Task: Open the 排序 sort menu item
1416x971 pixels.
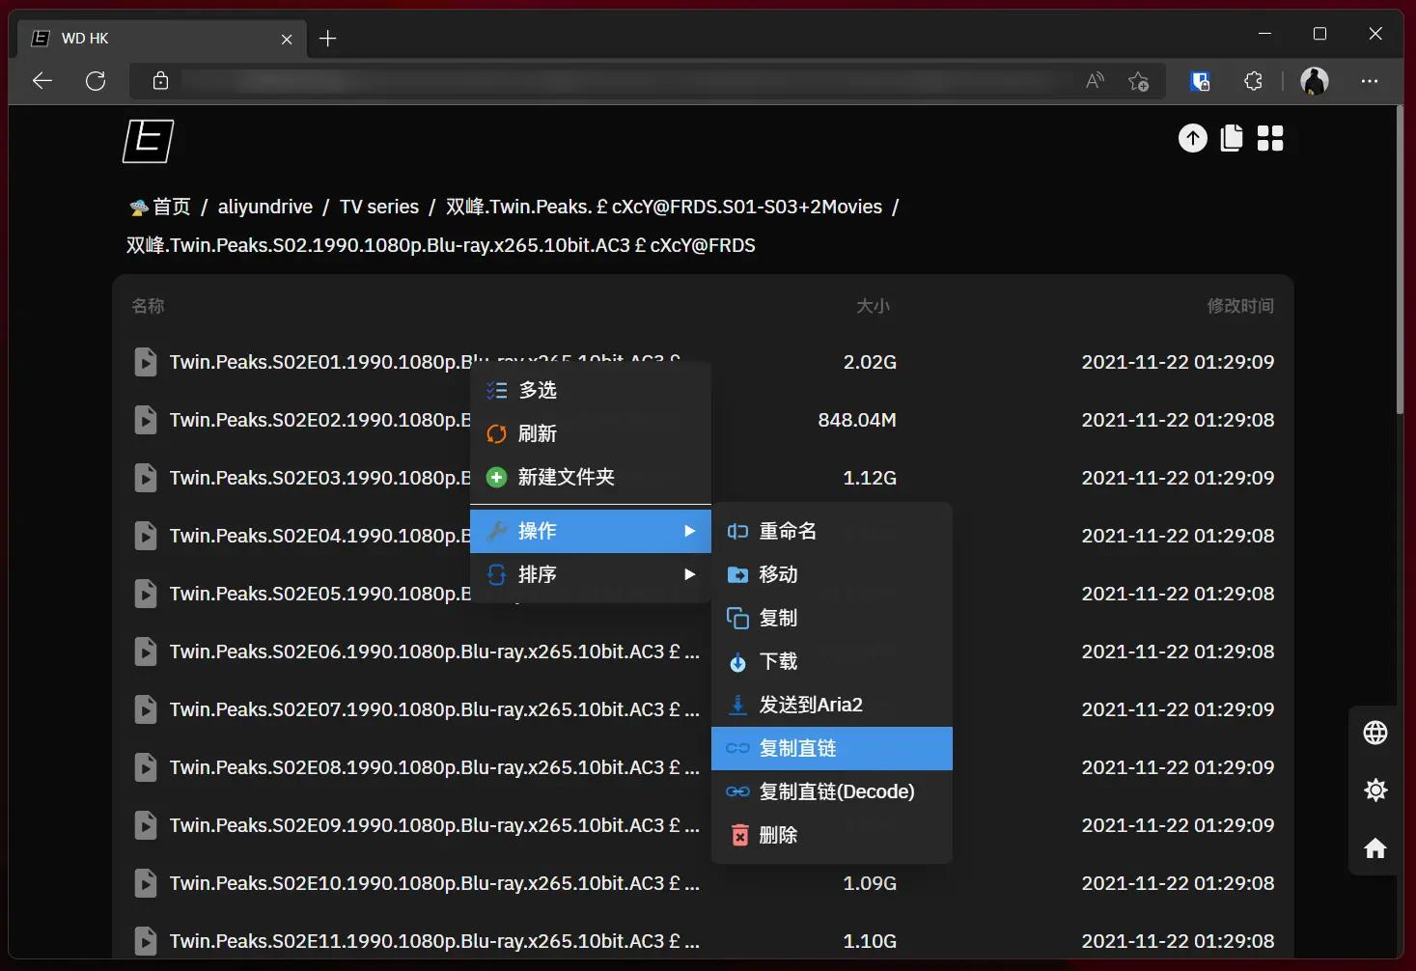Action: tap(591, 574)
